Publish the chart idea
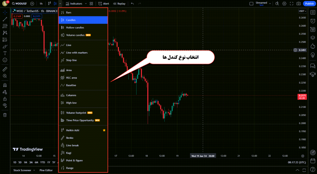317x174 pixels. (309, 4)
